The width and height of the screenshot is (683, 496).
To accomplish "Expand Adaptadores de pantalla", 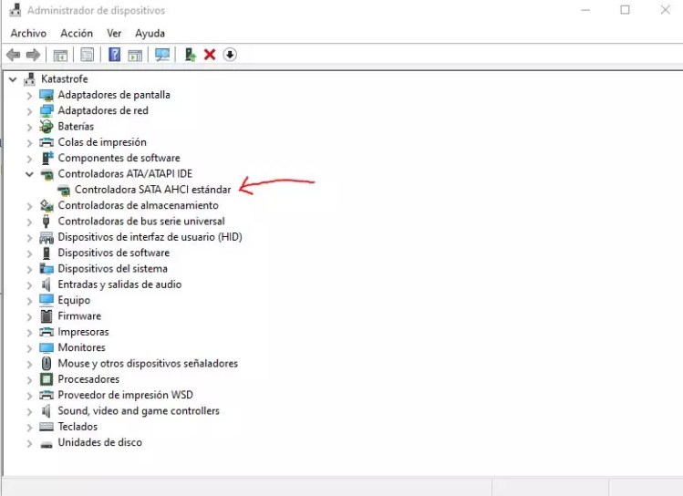I will tap(29, 96).
